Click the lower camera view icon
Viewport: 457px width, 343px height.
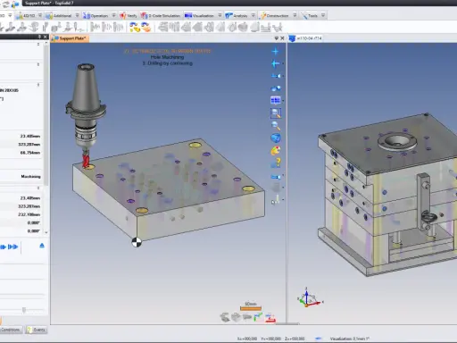coord(275,177)
